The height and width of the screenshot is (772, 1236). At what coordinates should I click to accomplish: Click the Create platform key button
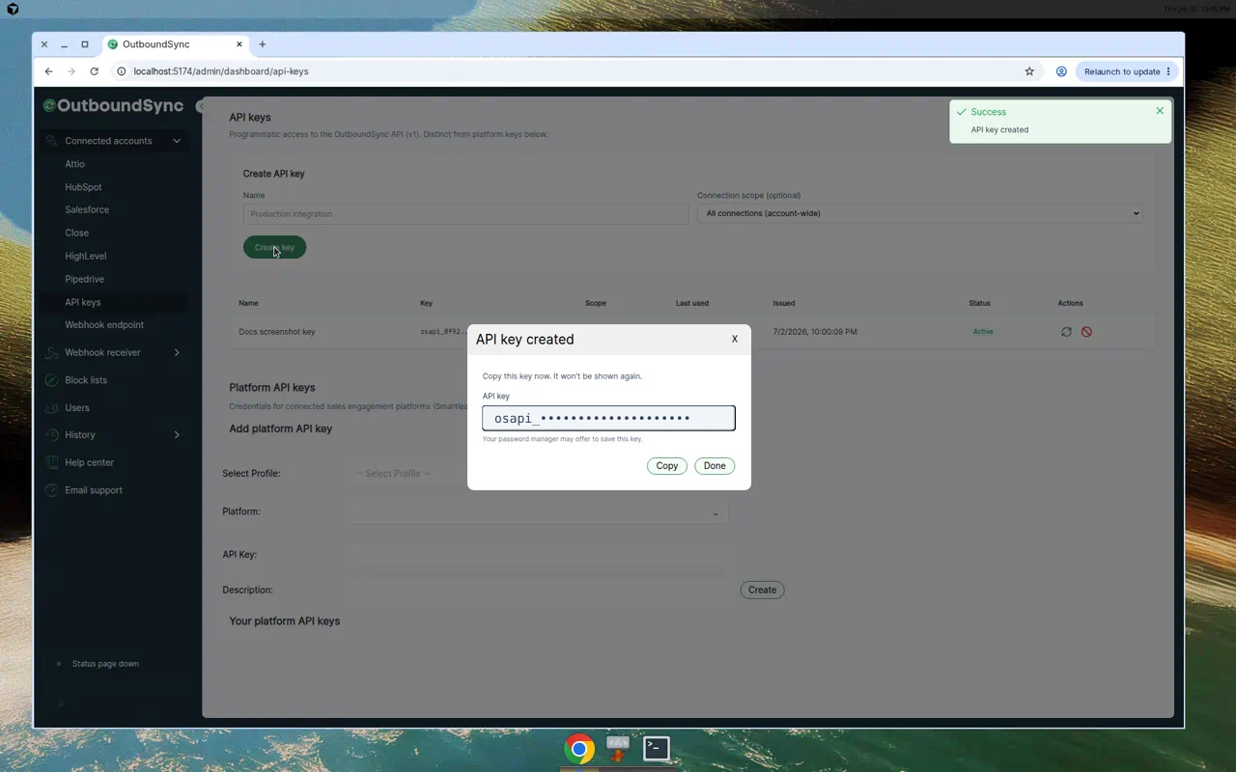(x=762, y=590)
